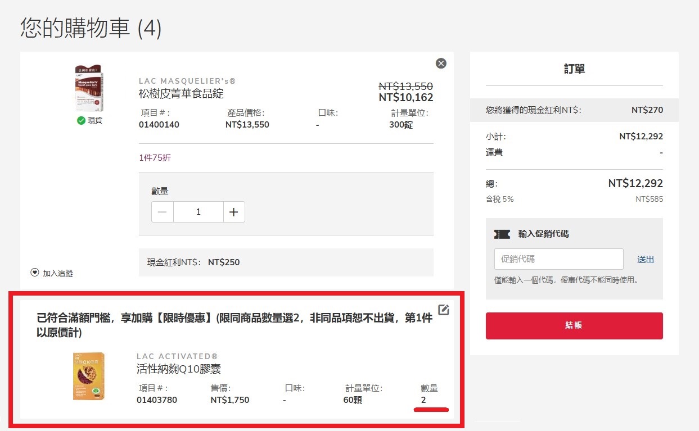Click the discounted price NT$10,162

pyautogui.click(x=406, y=97)
